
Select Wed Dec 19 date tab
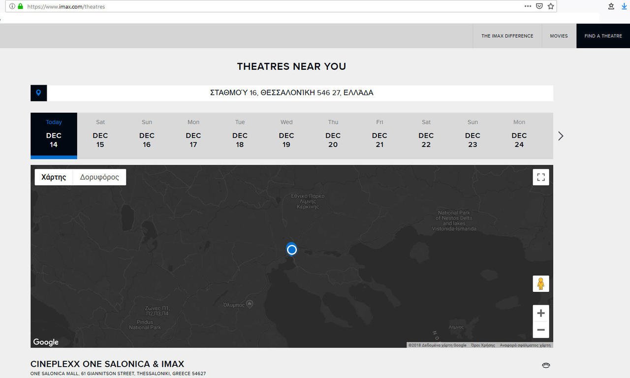286,135
